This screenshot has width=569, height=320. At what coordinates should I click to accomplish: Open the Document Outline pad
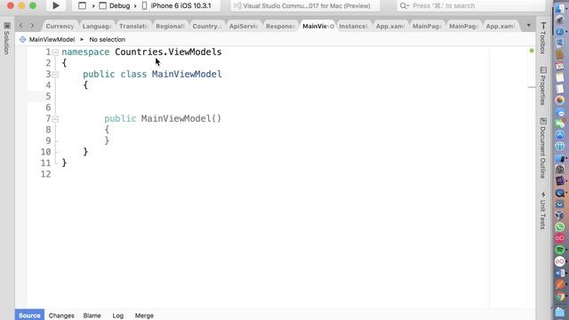543,148
